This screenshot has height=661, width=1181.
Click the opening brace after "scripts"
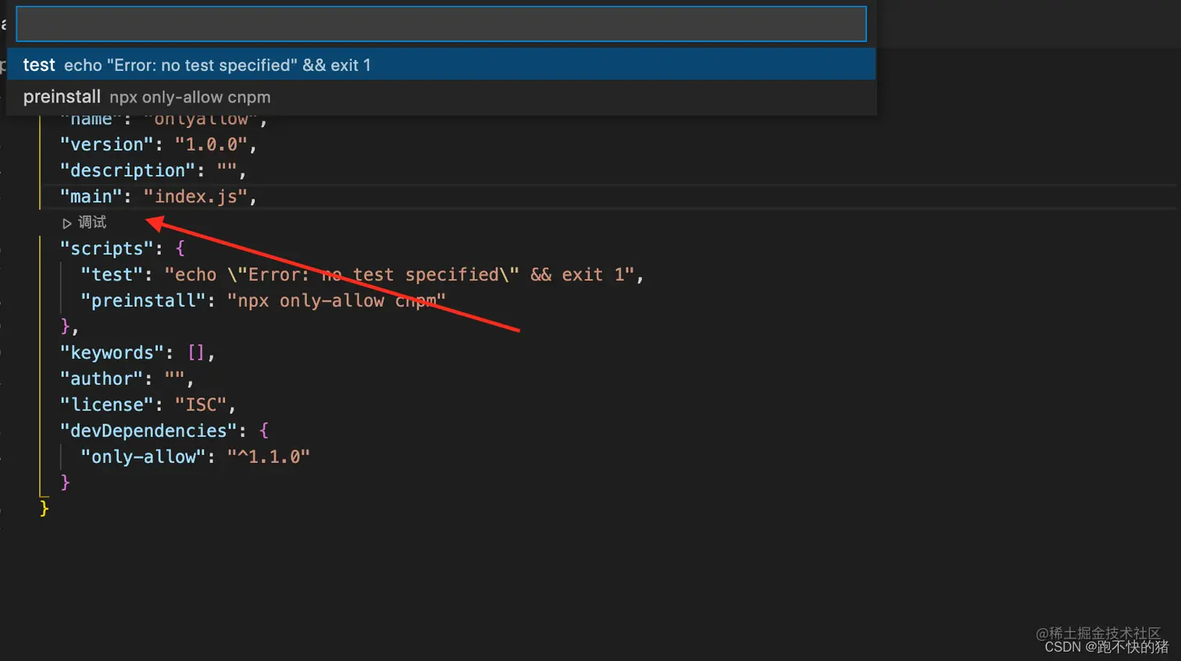[x=180, y=249]
